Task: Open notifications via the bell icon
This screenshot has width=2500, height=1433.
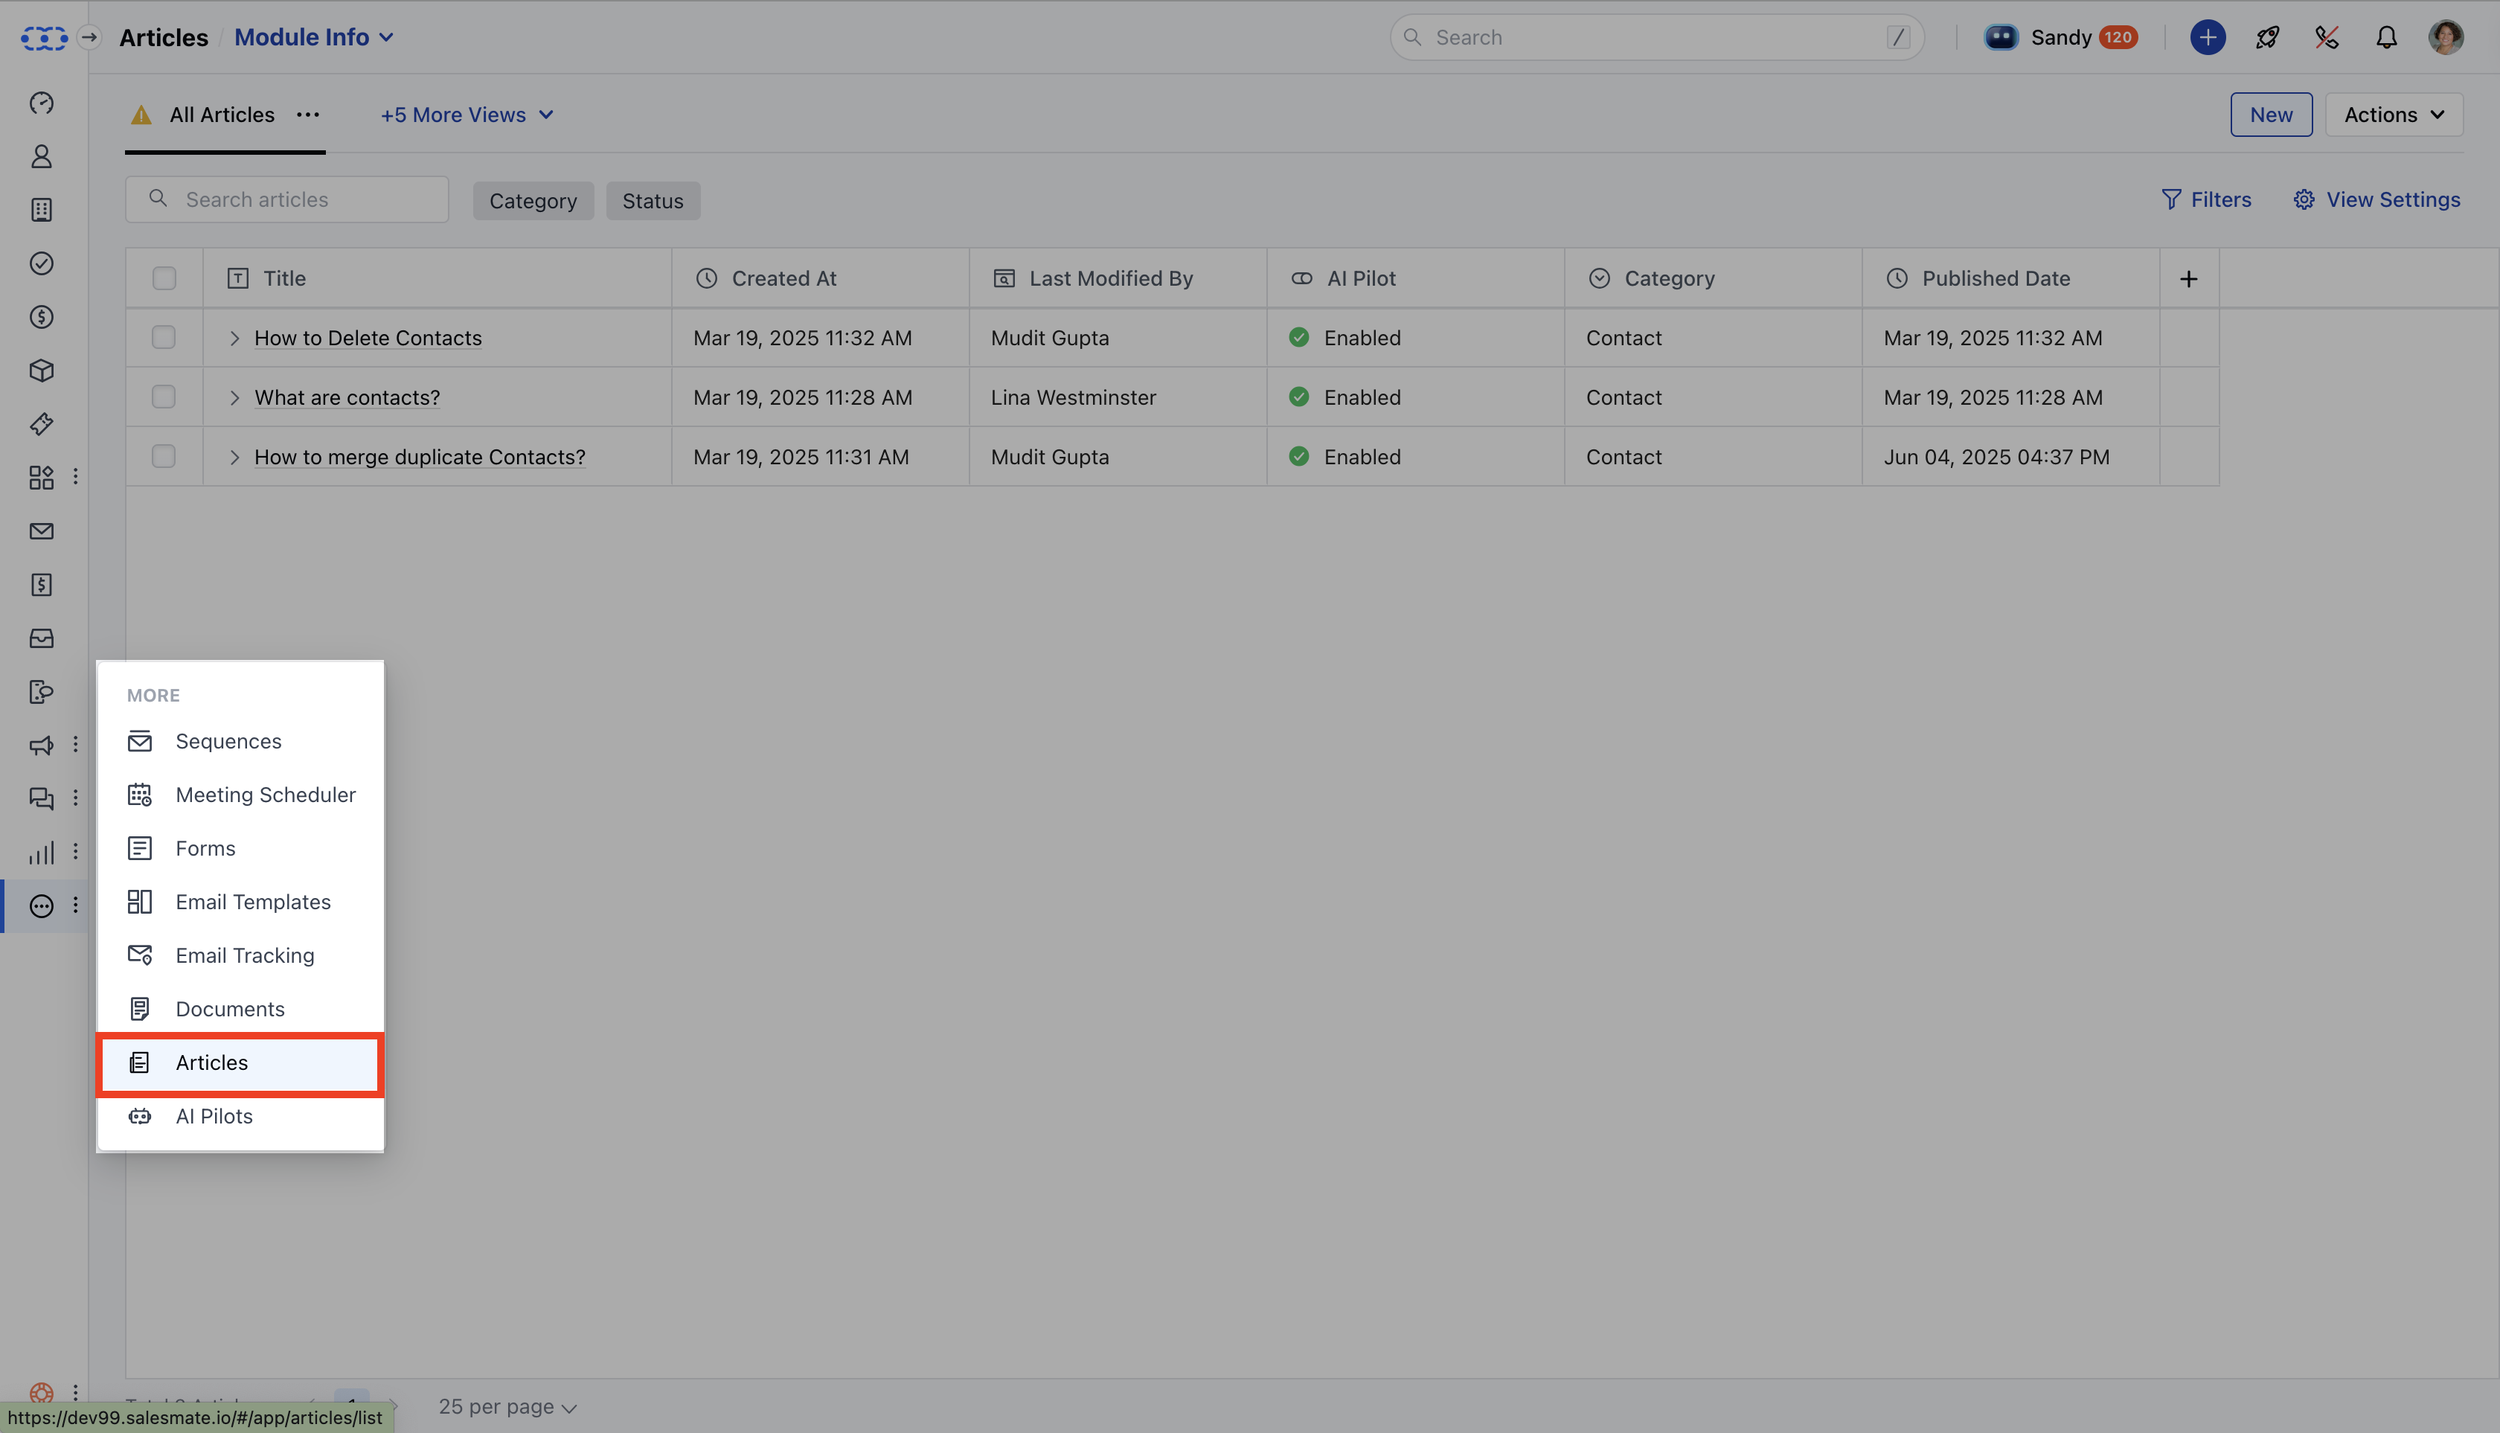Action: [x=2387, y=36]
